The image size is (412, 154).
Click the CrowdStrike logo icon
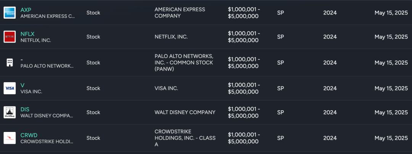tap(10, 138)
